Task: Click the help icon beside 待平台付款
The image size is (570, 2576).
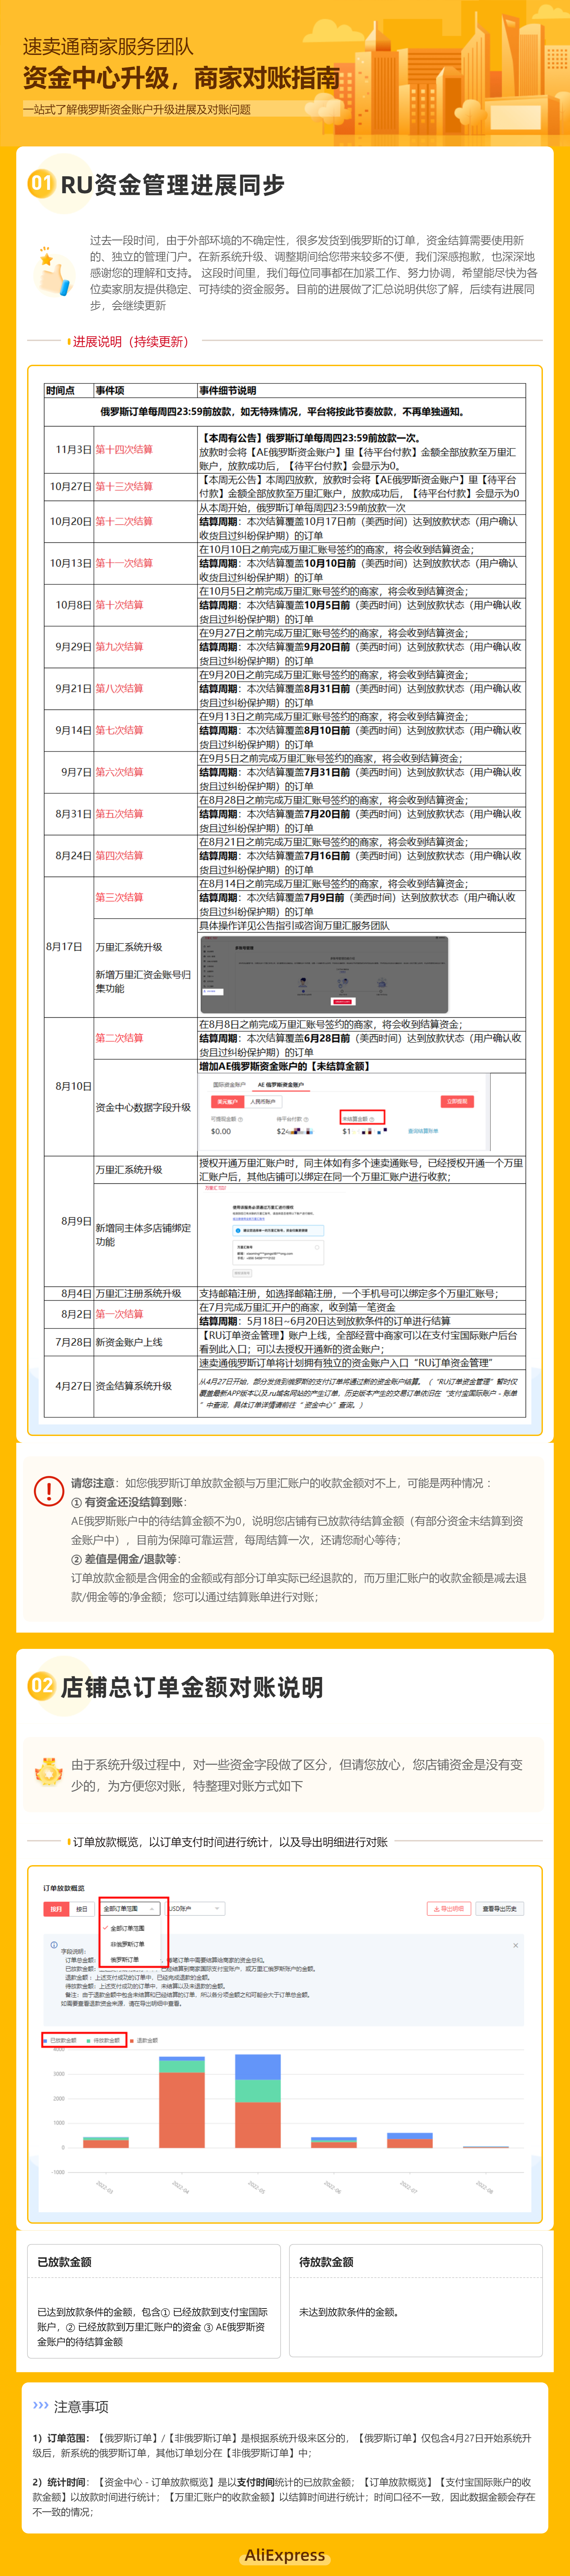Action: [x=306, y=1119]
